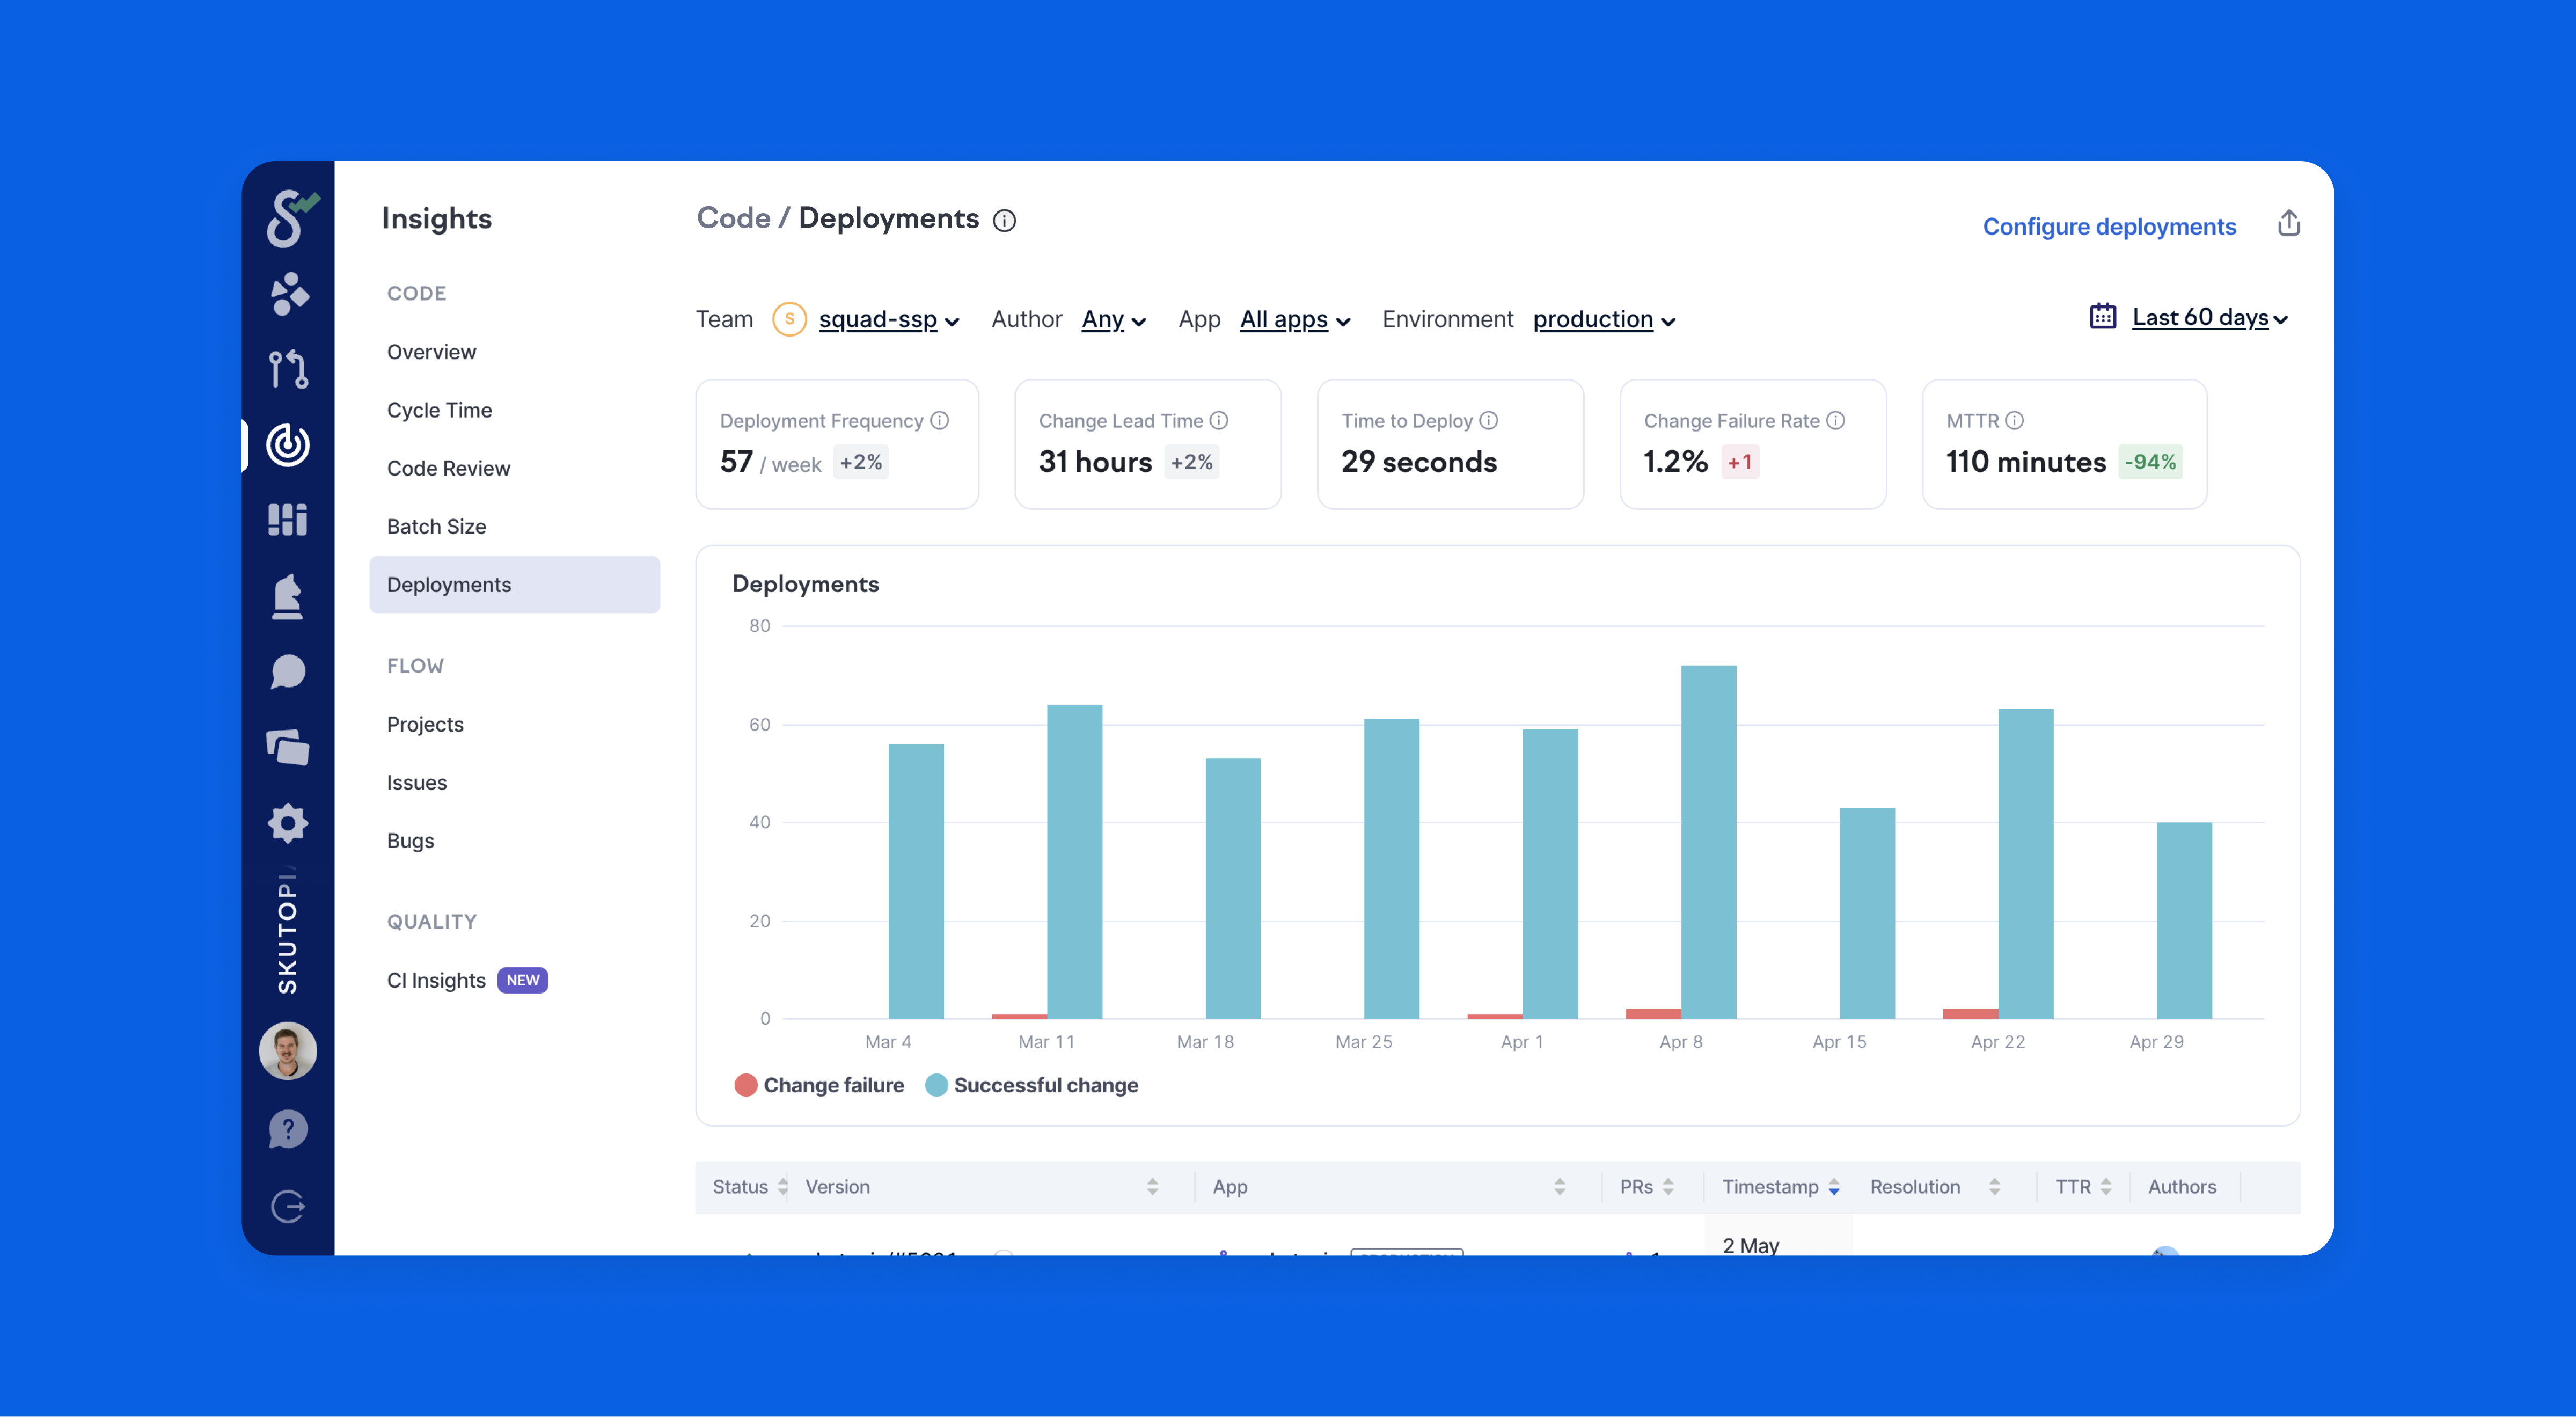Click the Apr 8 successful change bar
Image resolution: width=2576 pixels, height=1417 pixels.
[1708, 841]
